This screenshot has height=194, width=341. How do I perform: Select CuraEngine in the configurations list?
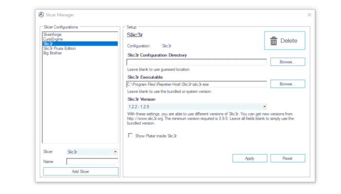click(80, 39)
